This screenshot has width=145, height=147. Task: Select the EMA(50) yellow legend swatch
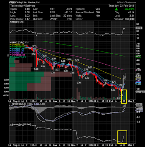pyautogui.click(x=11, y=44)
